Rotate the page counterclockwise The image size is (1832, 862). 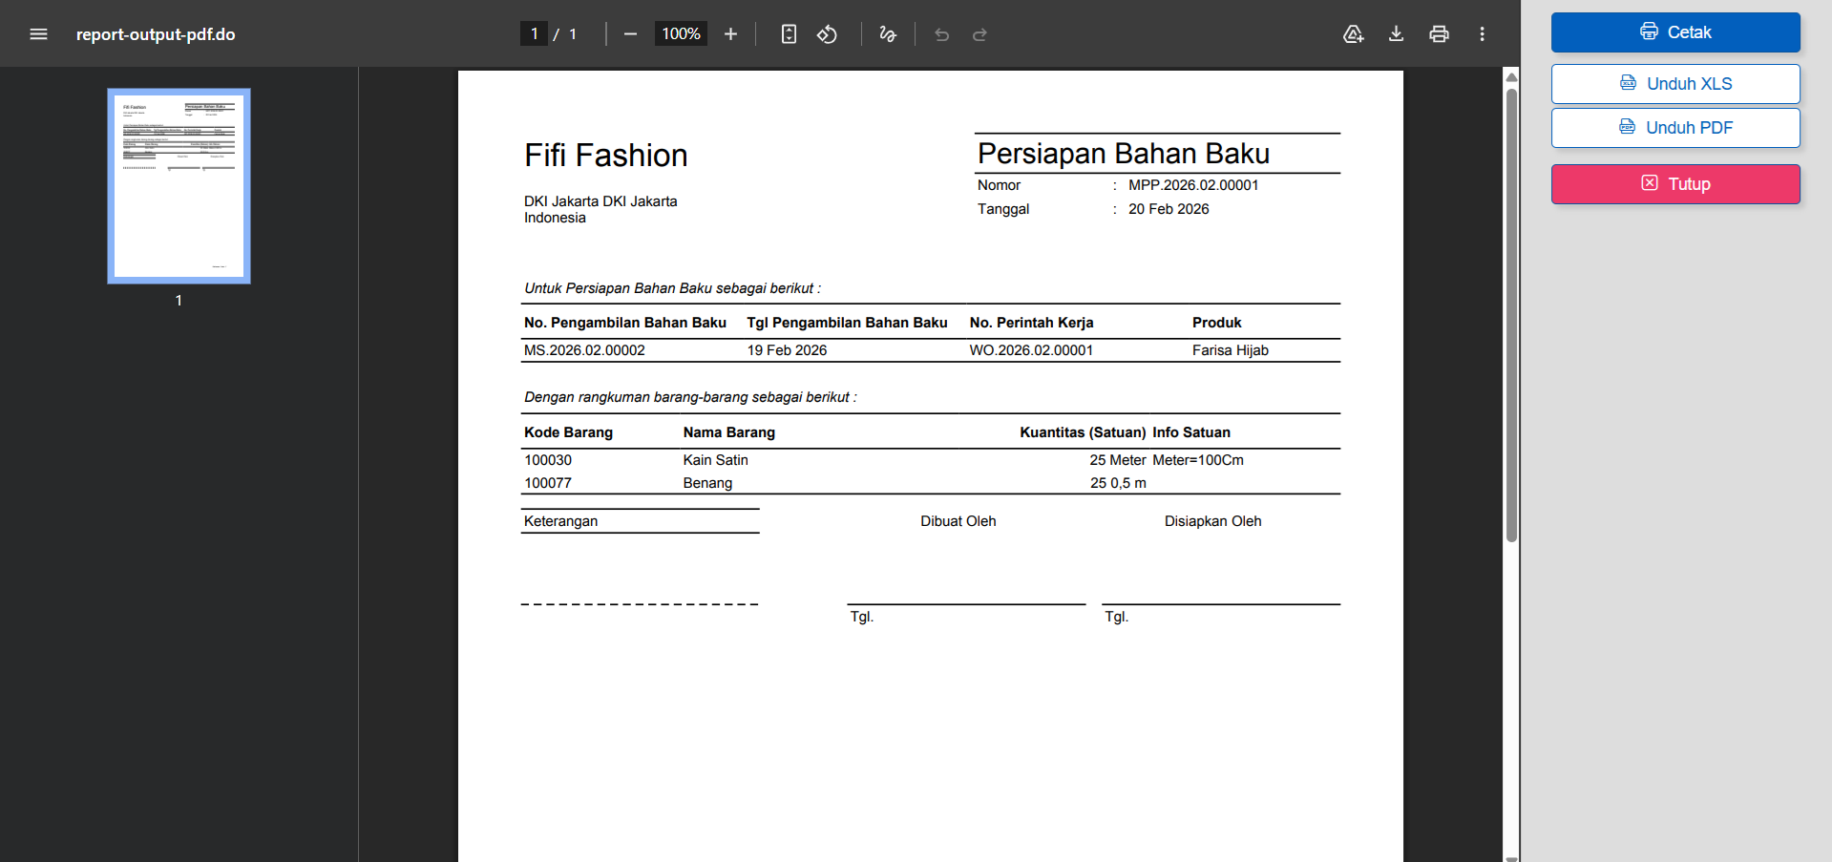[827, 33]
